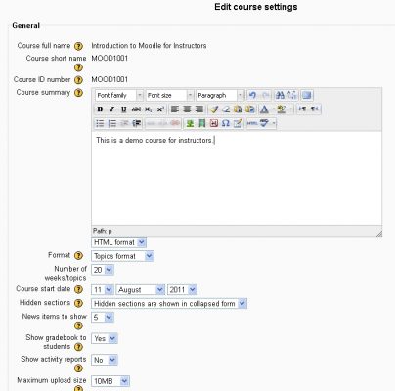
Task: Change the HTML format selector
Action: coord(118,242)
